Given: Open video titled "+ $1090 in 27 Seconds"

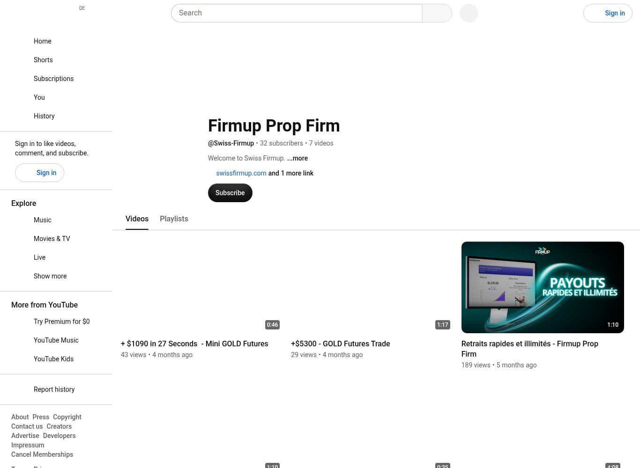Looking at the screenshot, I should pyautogui.click(x=194, y=344).
